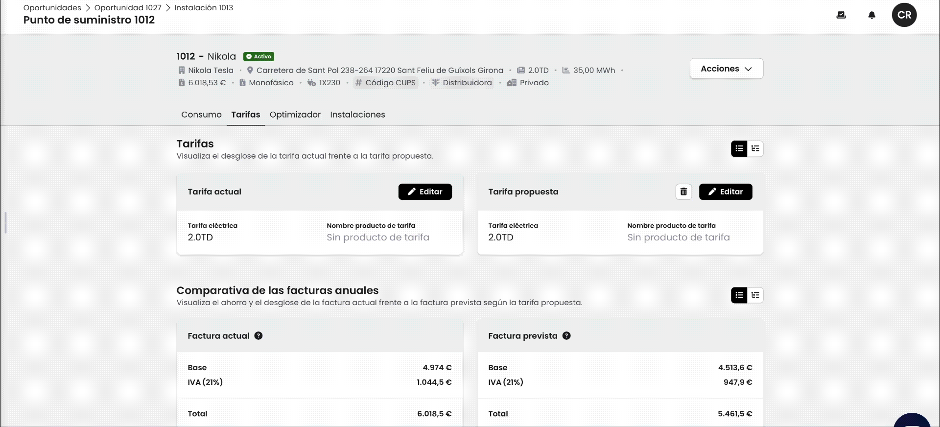Click the location pin icon by the address
The height and width of the screenshot is (427, 940).
click(x=250, y=70)
